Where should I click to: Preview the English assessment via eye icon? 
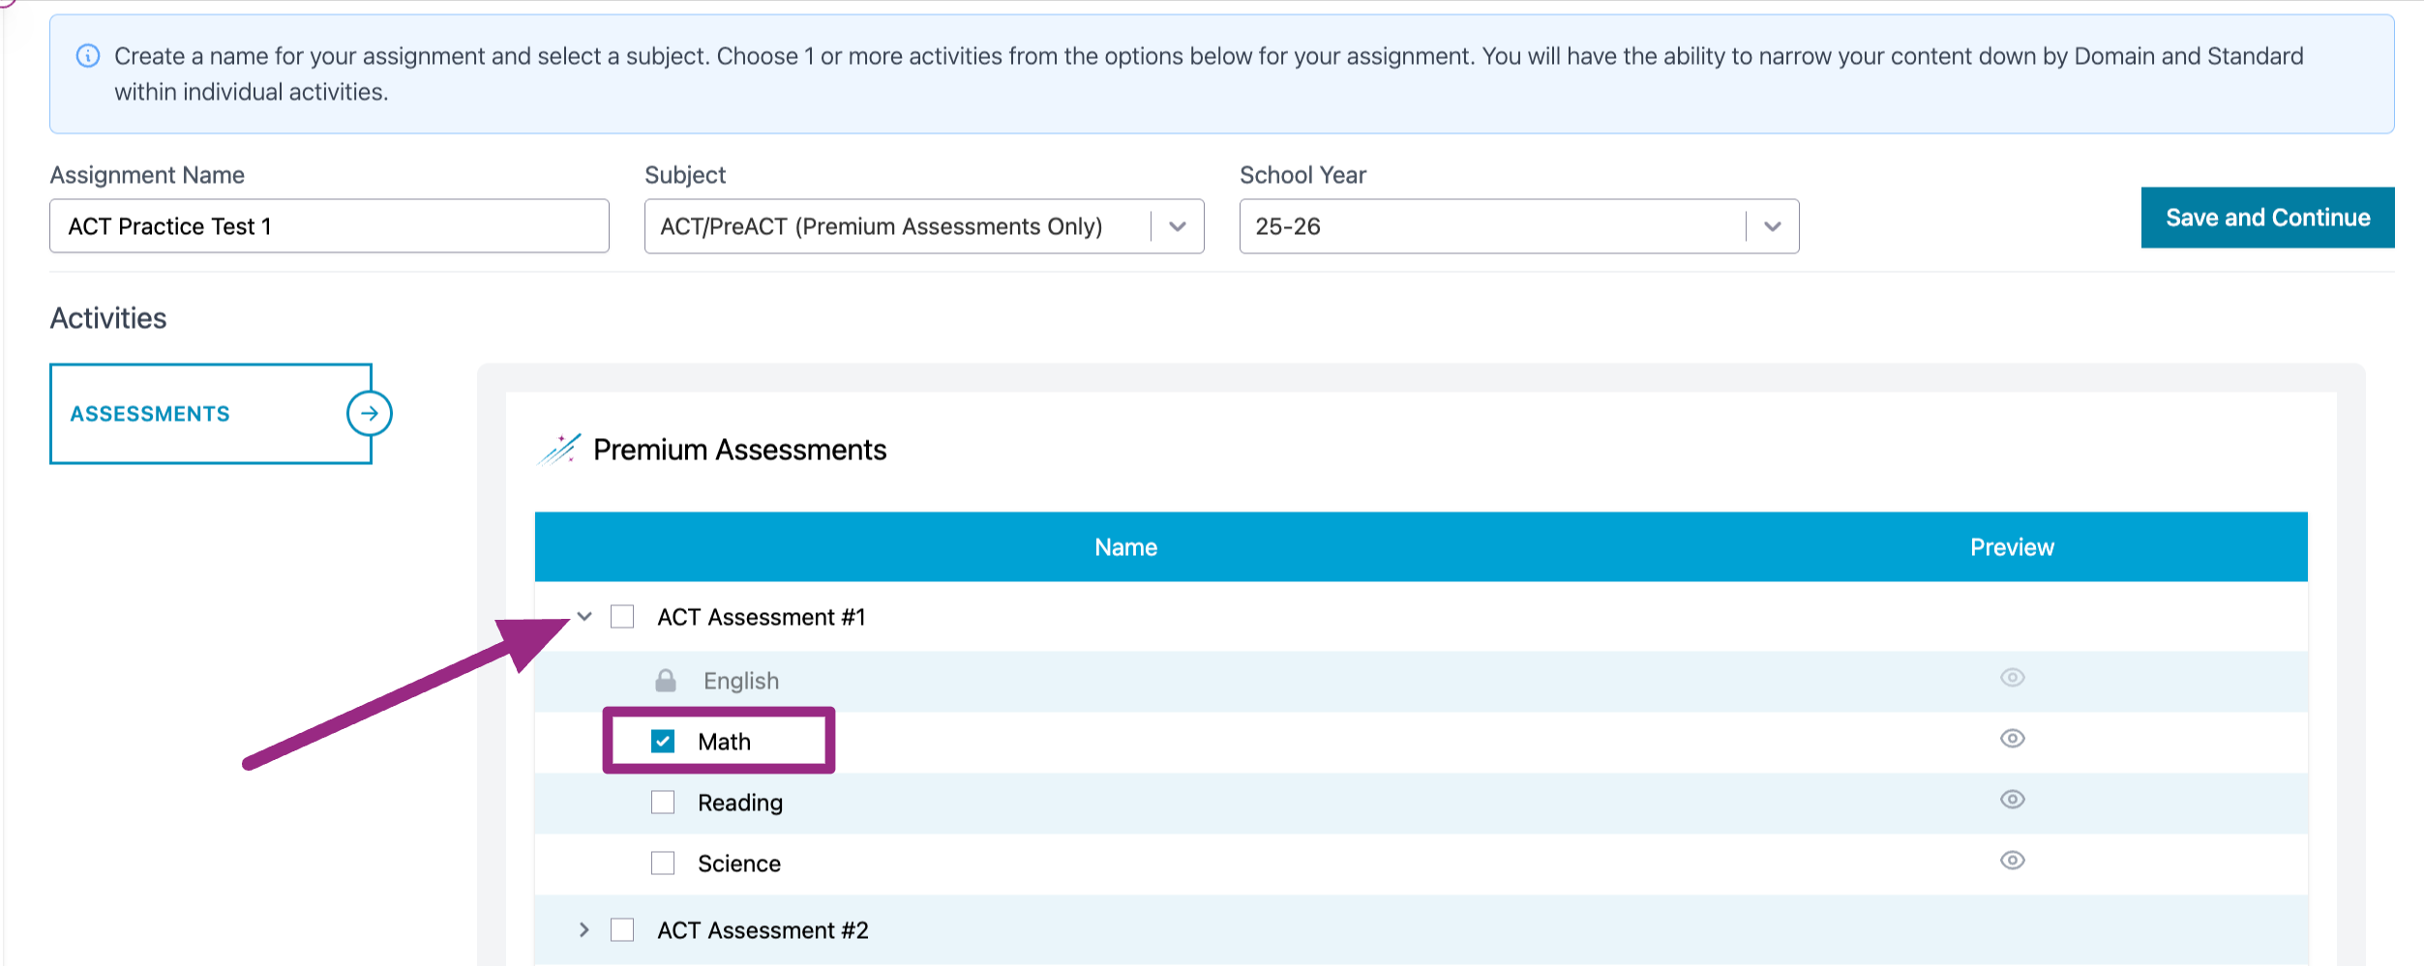pos(2013,678)
